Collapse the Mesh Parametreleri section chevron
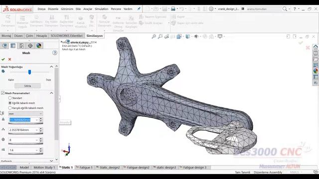Viewport: 319px width, 179px height. coord(51,93)
